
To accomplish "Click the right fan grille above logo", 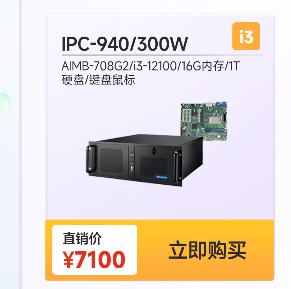I will pos(153,167).
